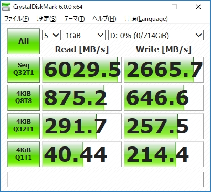The height and width of the screenshot is (192, 211).
Task: Open the 言語(Language) menu
Action: pos(146,19)
